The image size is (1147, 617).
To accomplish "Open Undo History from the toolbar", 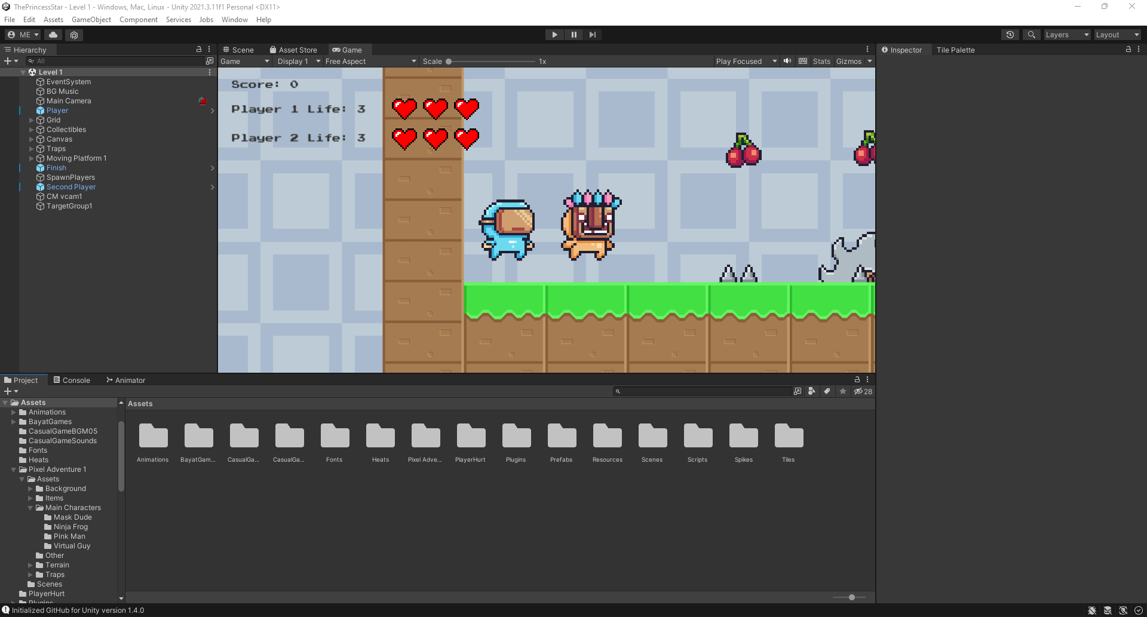I will pos(1010,35).
